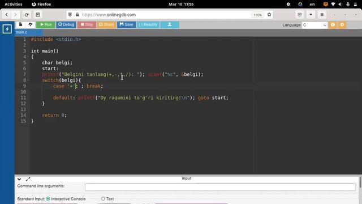Open the Firefox app menu in top bar

41,4
